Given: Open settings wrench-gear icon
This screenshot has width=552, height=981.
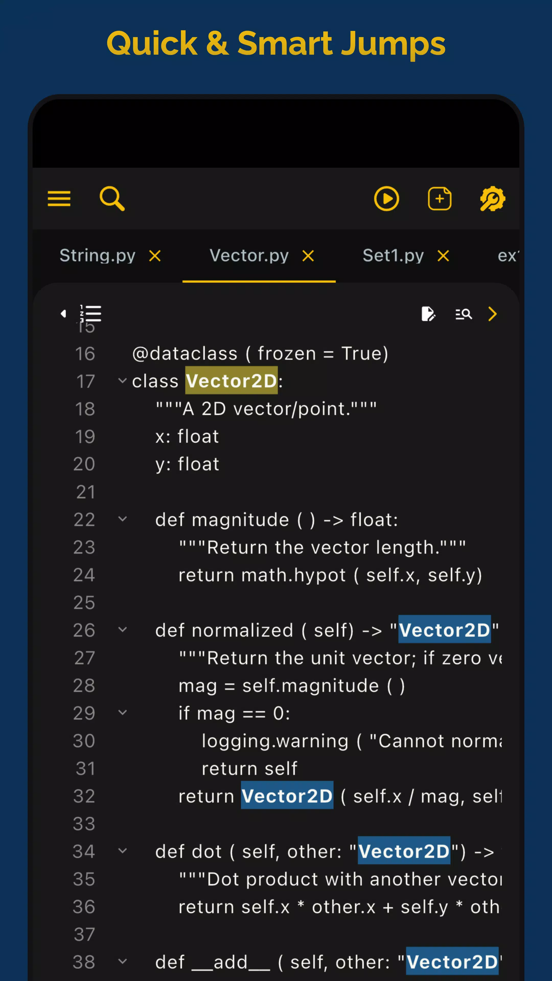Looking at the screenshot, I should point(492,198).
